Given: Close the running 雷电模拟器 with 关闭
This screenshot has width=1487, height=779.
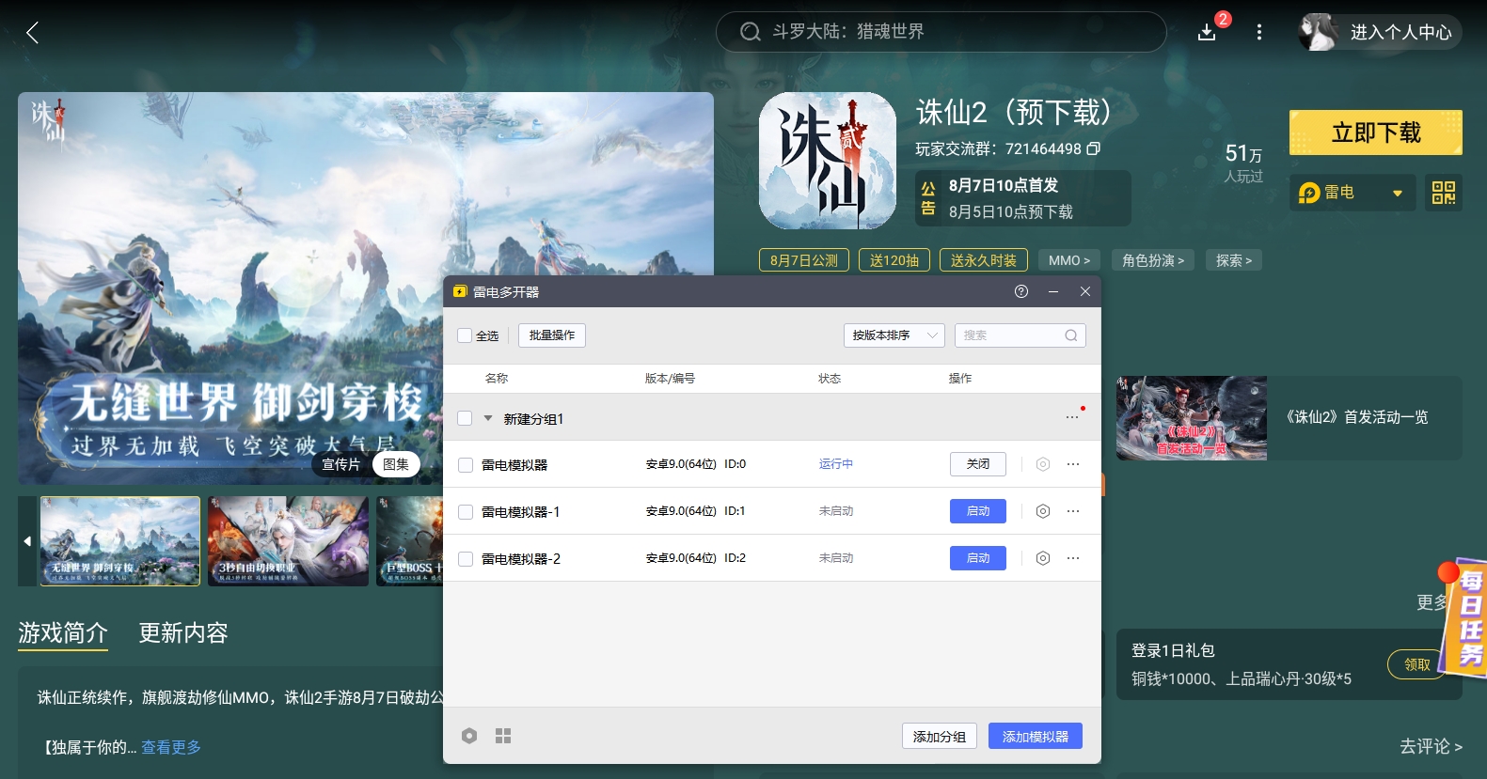Looking at the screenshot, I should (x=978, y=464).
